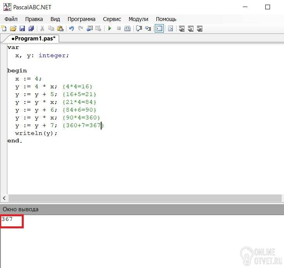This screenshot has height=268, width=284.
Task: Click the horizontal scrollbar left arrow
Action: point(4,198)
